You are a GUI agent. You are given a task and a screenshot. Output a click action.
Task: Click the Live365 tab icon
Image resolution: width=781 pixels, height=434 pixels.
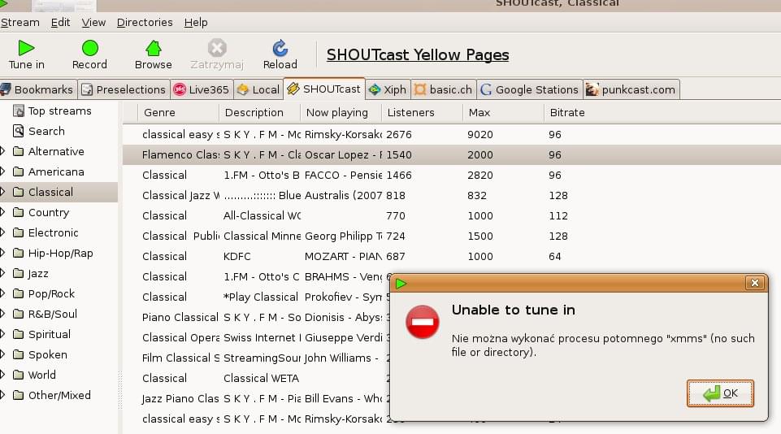click(x=180, y=89)
